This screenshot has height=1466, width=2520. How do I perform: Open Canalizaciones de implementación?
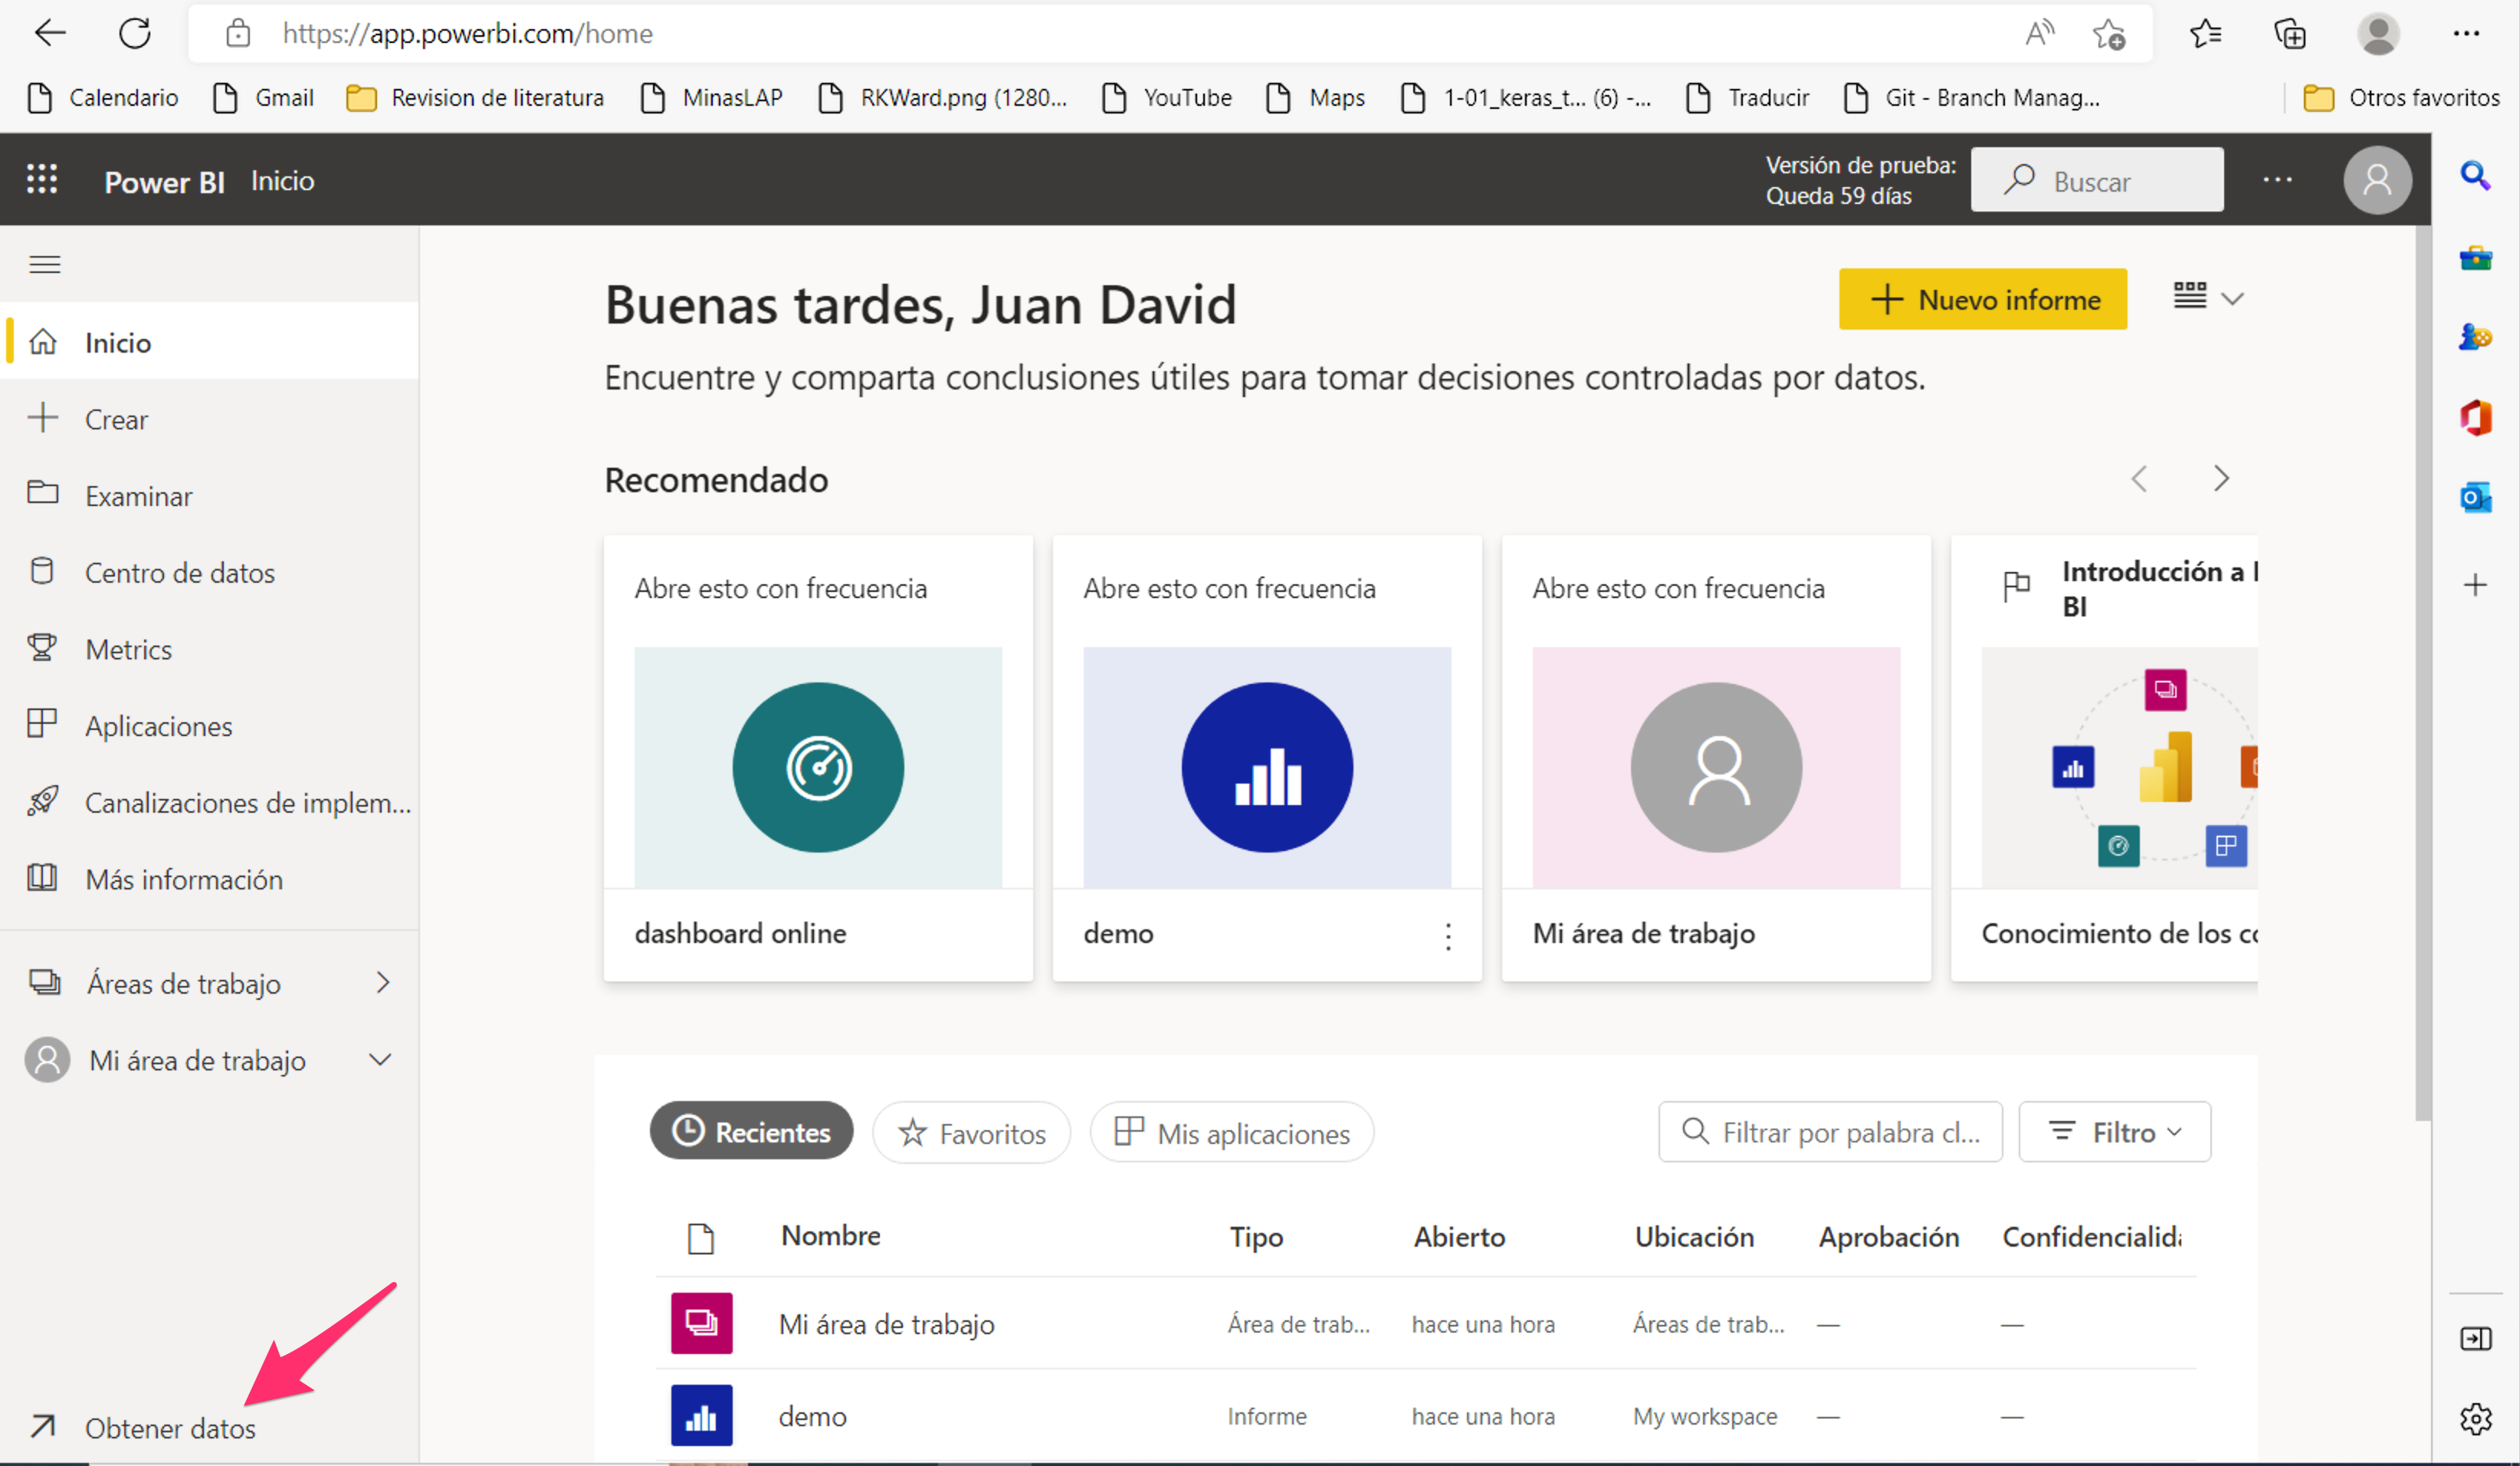[x=210, y=801]
